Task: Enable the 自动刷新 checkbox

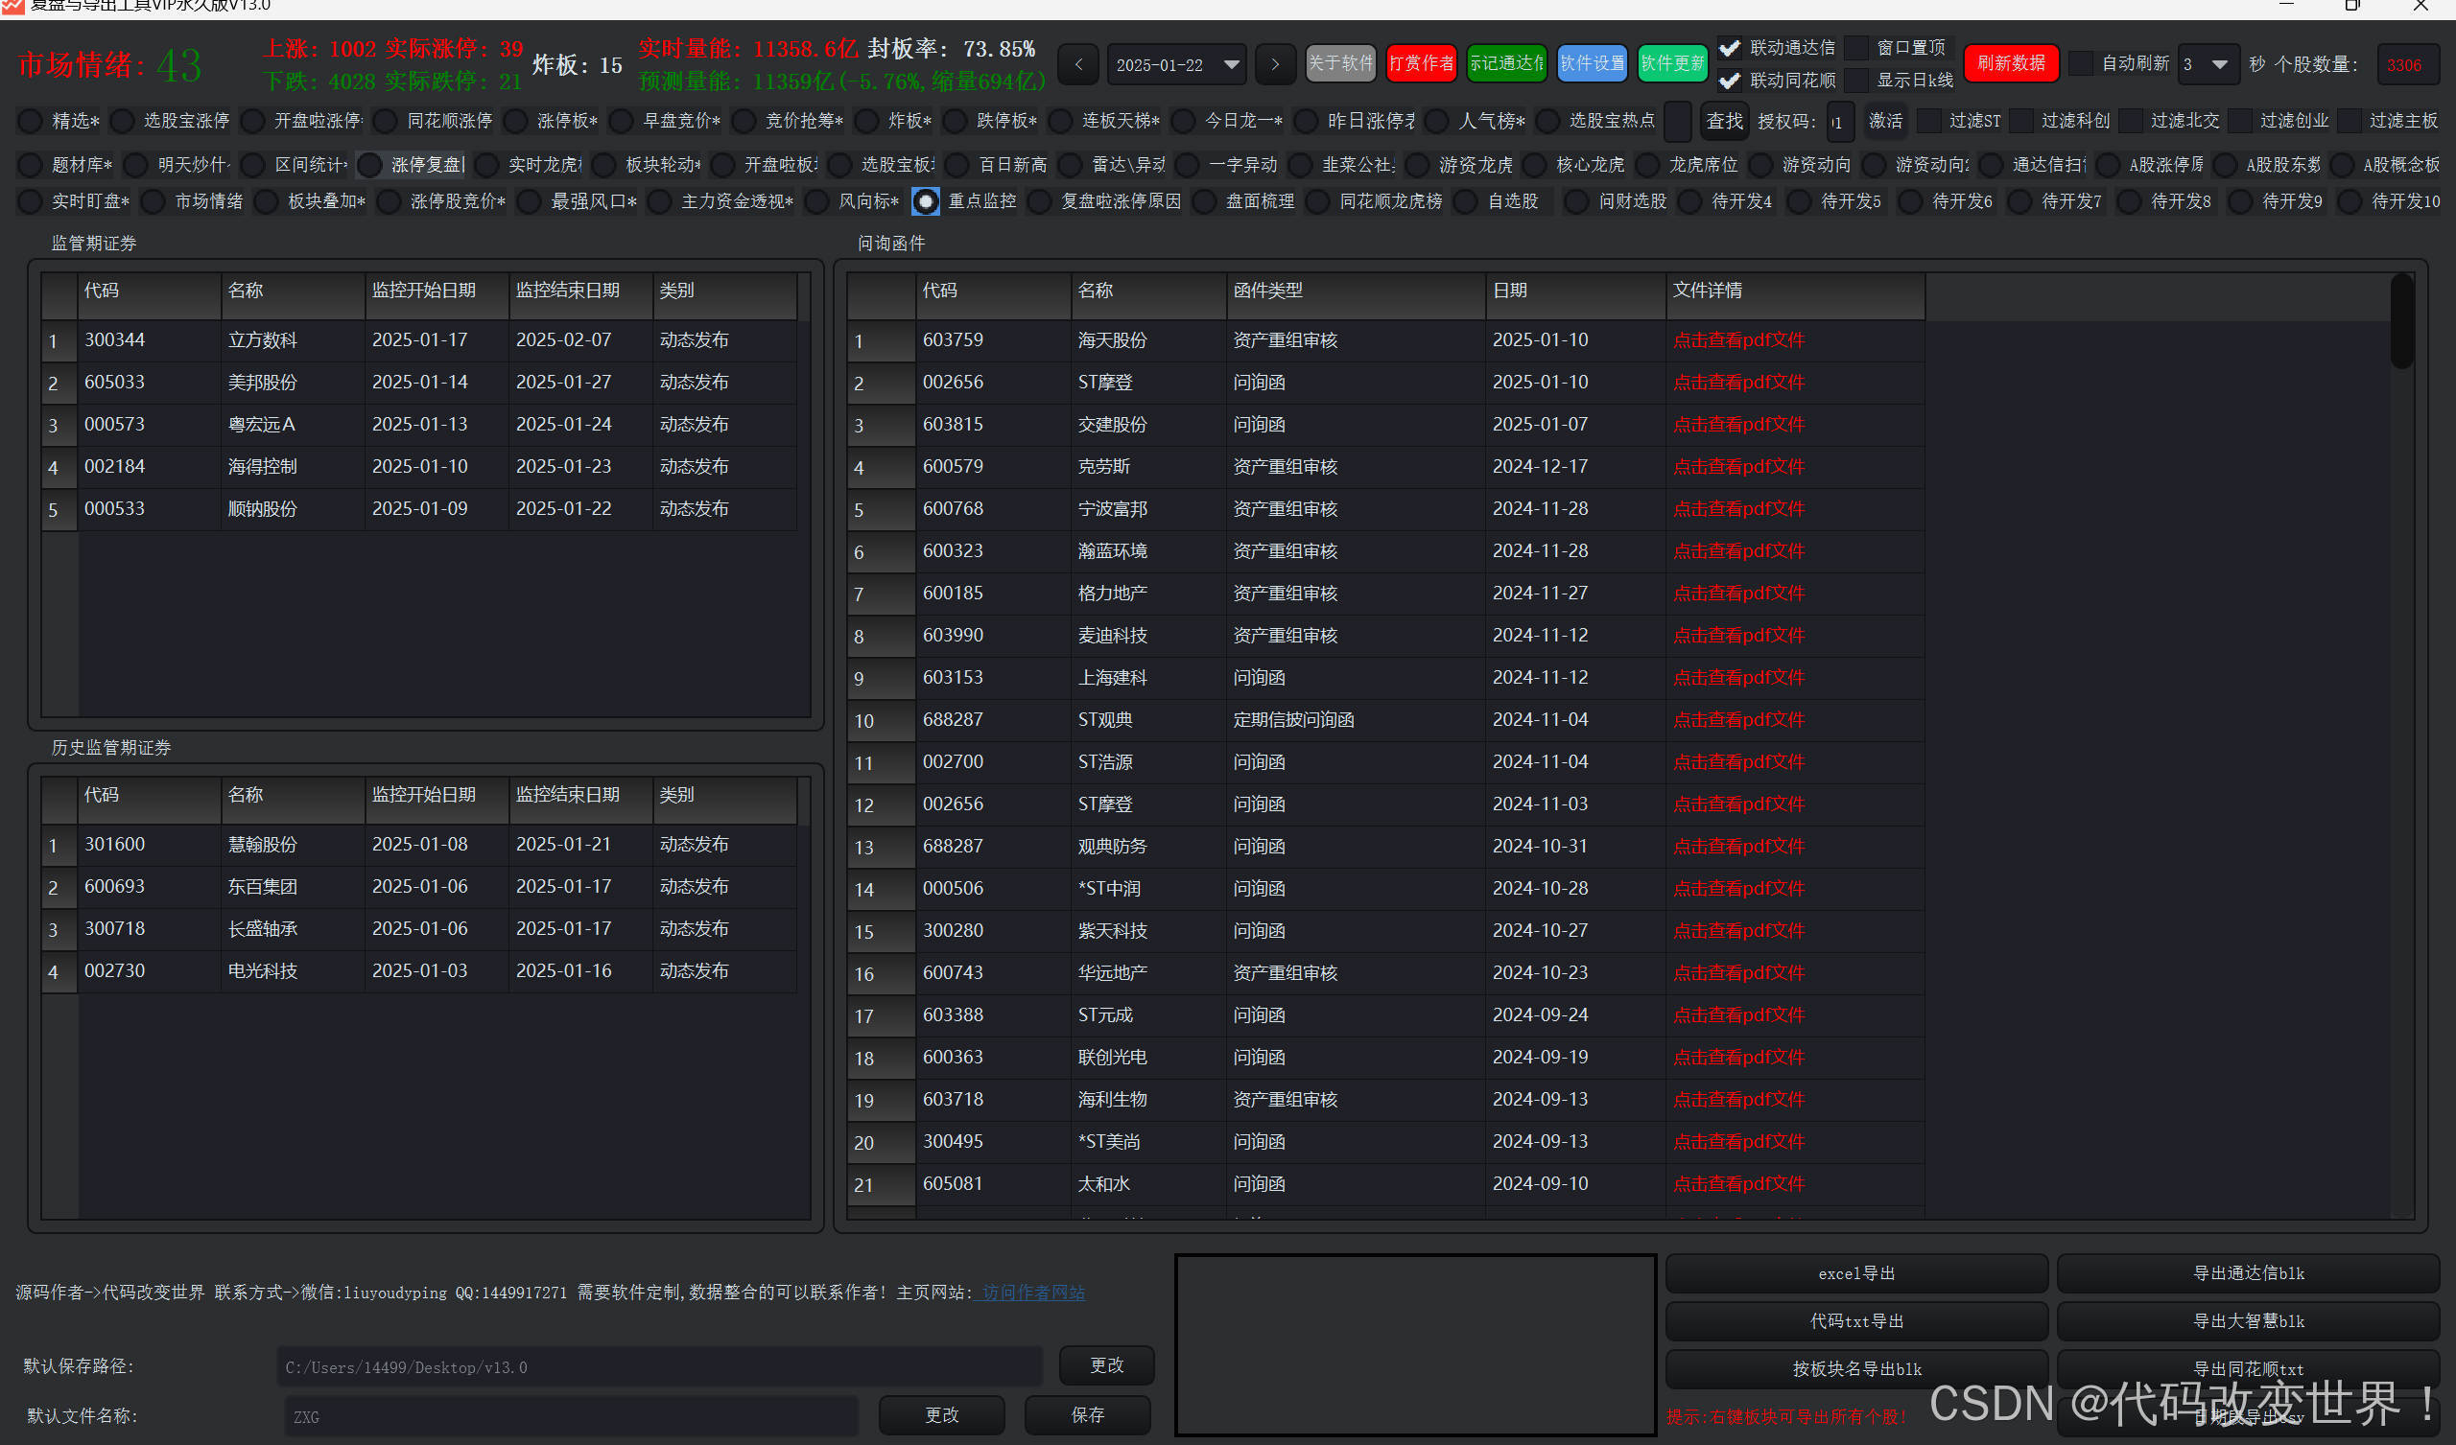Action: 2081,63
